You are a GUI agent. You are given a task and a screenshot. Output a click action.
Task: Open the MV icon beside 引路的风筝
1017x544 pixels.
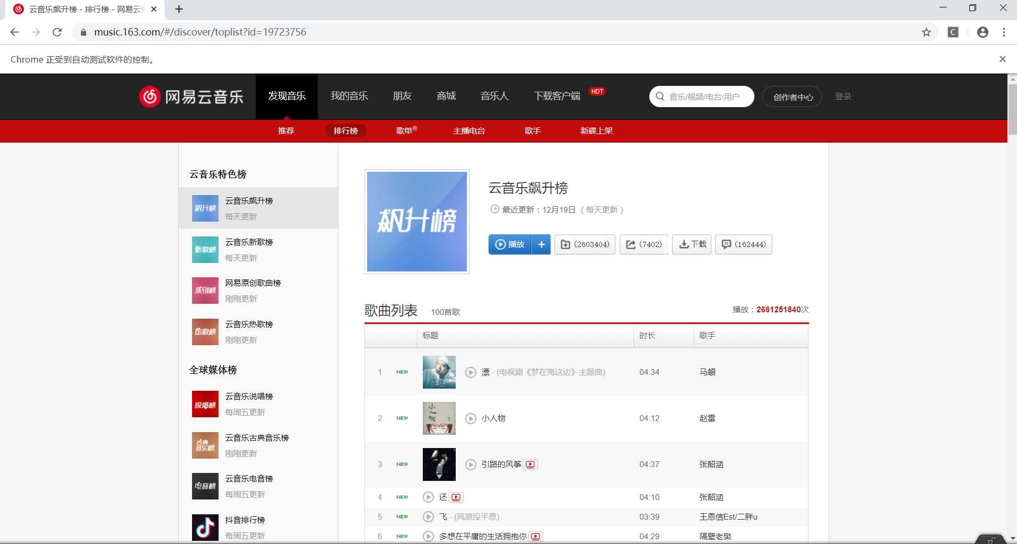coord(531,464)
